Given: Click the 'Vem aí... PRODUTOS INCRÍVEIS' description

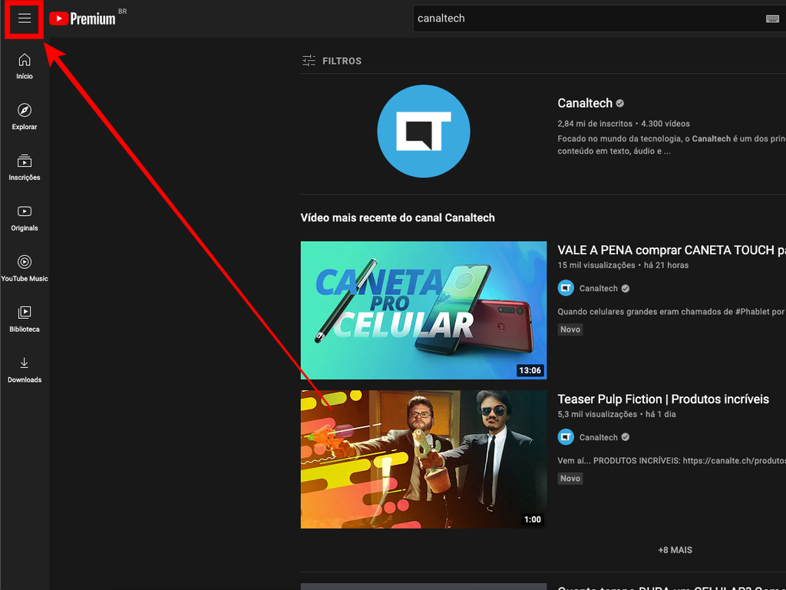Looking at the screenshot, I should coord(671,461).
